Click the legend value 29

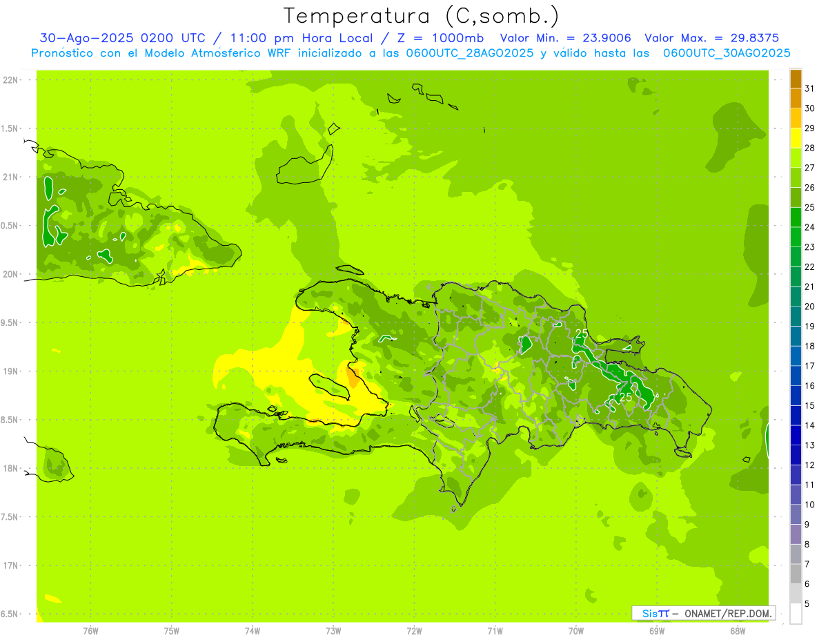[x=809, y=128]
